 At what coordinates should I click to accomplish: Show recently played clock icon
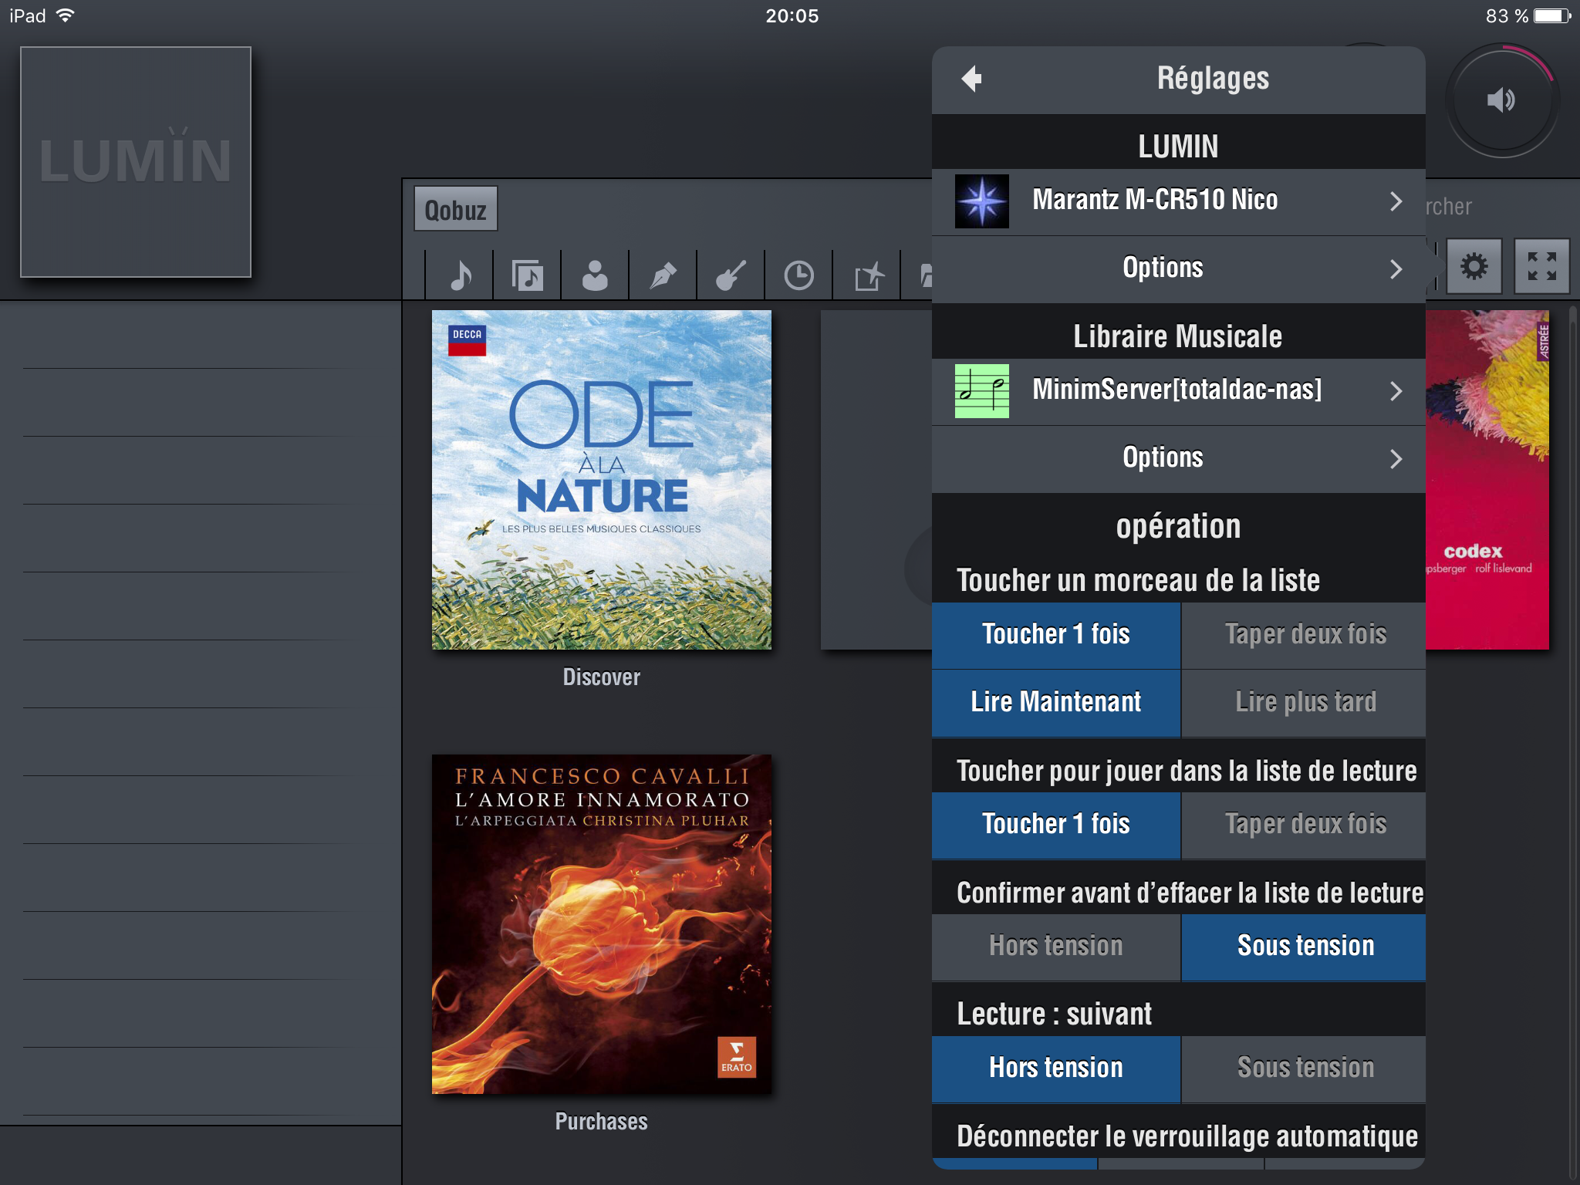(x=798, y=275)
